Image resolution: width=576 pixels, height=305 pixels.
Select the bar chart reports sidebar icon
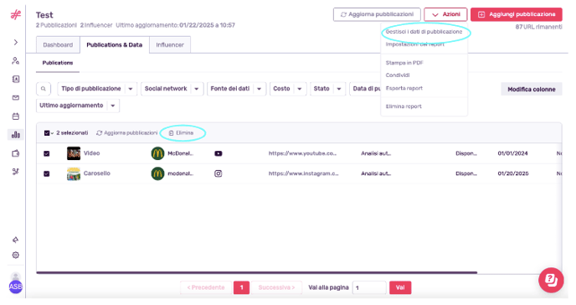click(15, 135)
